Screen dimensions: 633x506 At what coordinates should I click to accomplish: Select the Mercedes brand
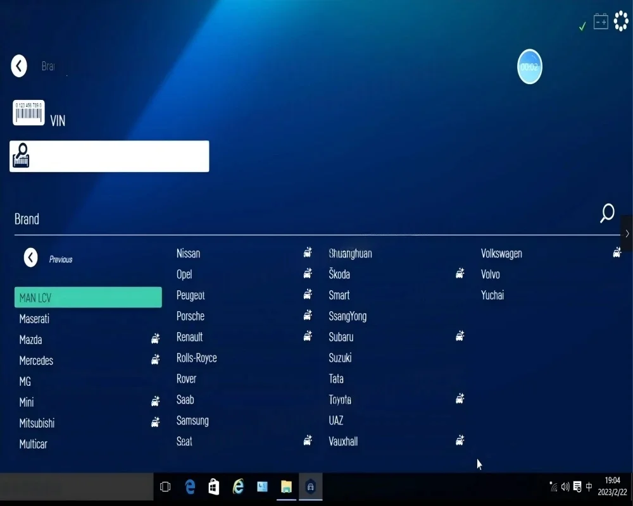coord(36,361)
